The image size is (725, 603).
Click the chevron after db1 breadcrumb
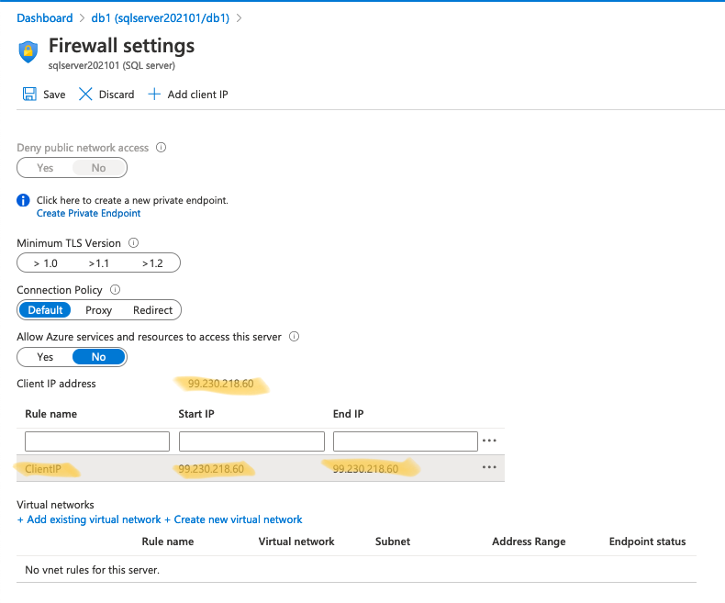click(x=239, y=18)
